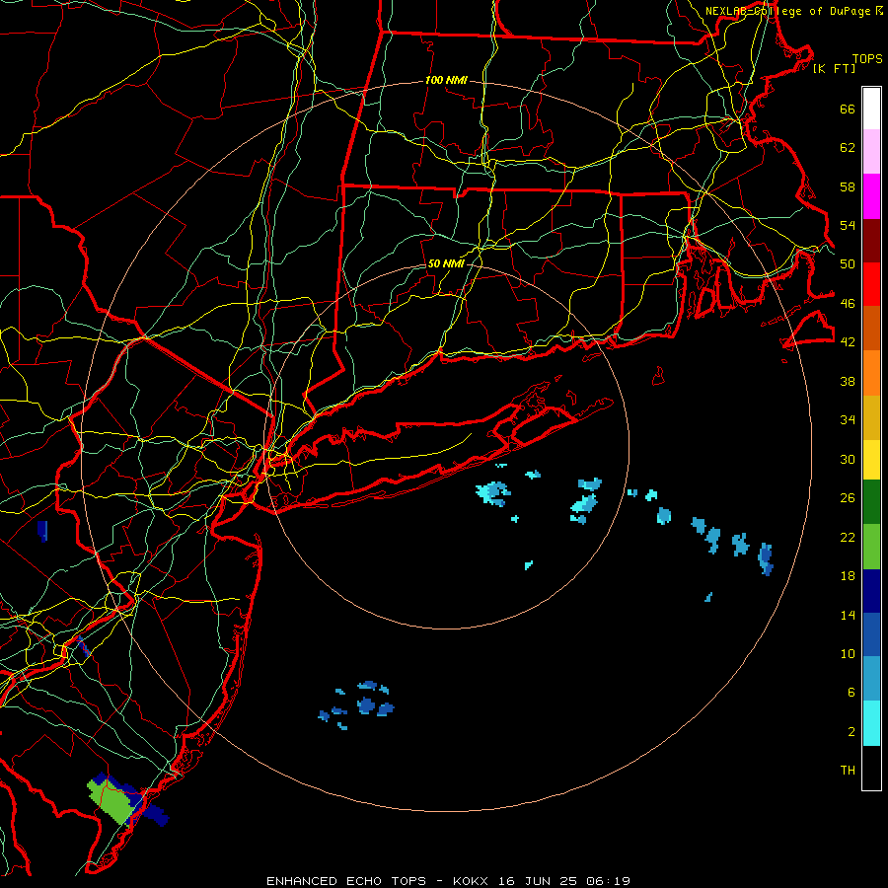Viewport: 888px width, 888px height.
Task: Click the legend value '22'
Action: [848, 537]
